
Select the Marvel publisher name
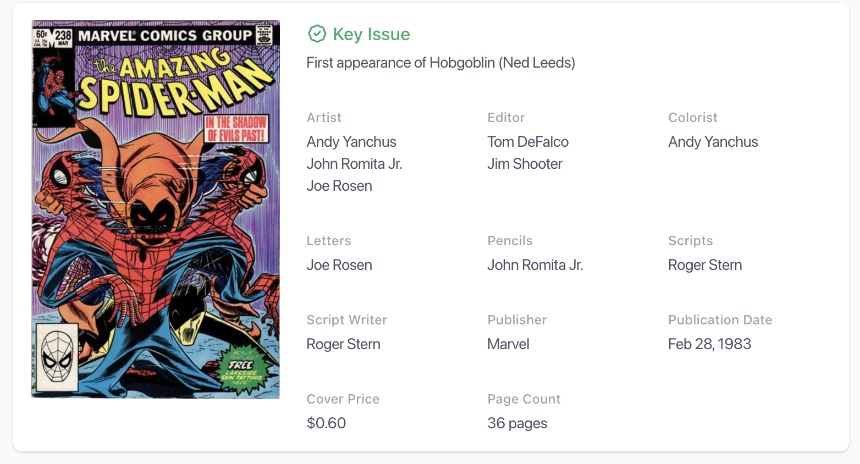pyautogui.click(x=508, y=344)
